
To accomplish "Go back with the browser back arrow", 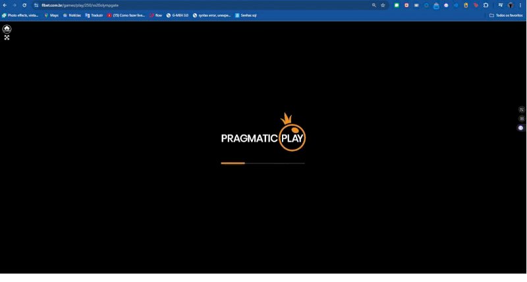I will 5,5.
